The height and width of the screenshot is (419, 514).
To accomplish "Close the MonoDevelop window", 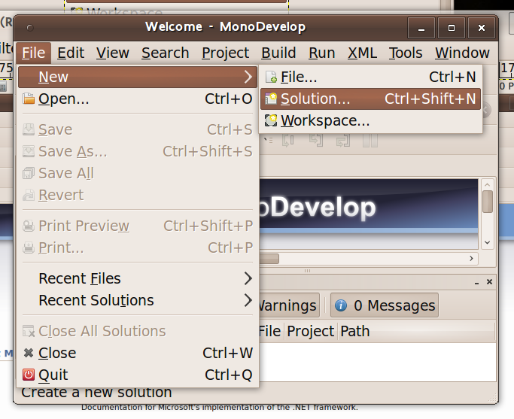I will point(482,28).
